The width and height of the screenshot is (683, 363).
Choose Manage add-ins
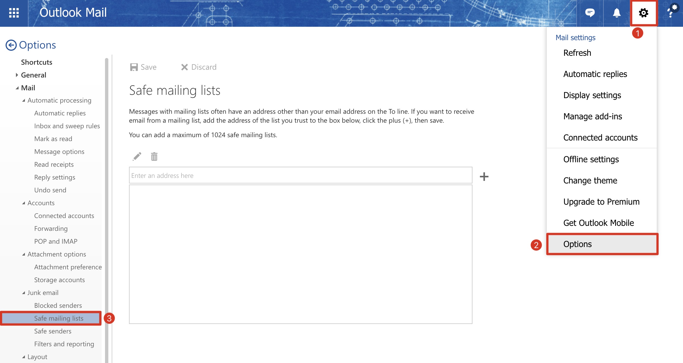click(x=593, y=117)
